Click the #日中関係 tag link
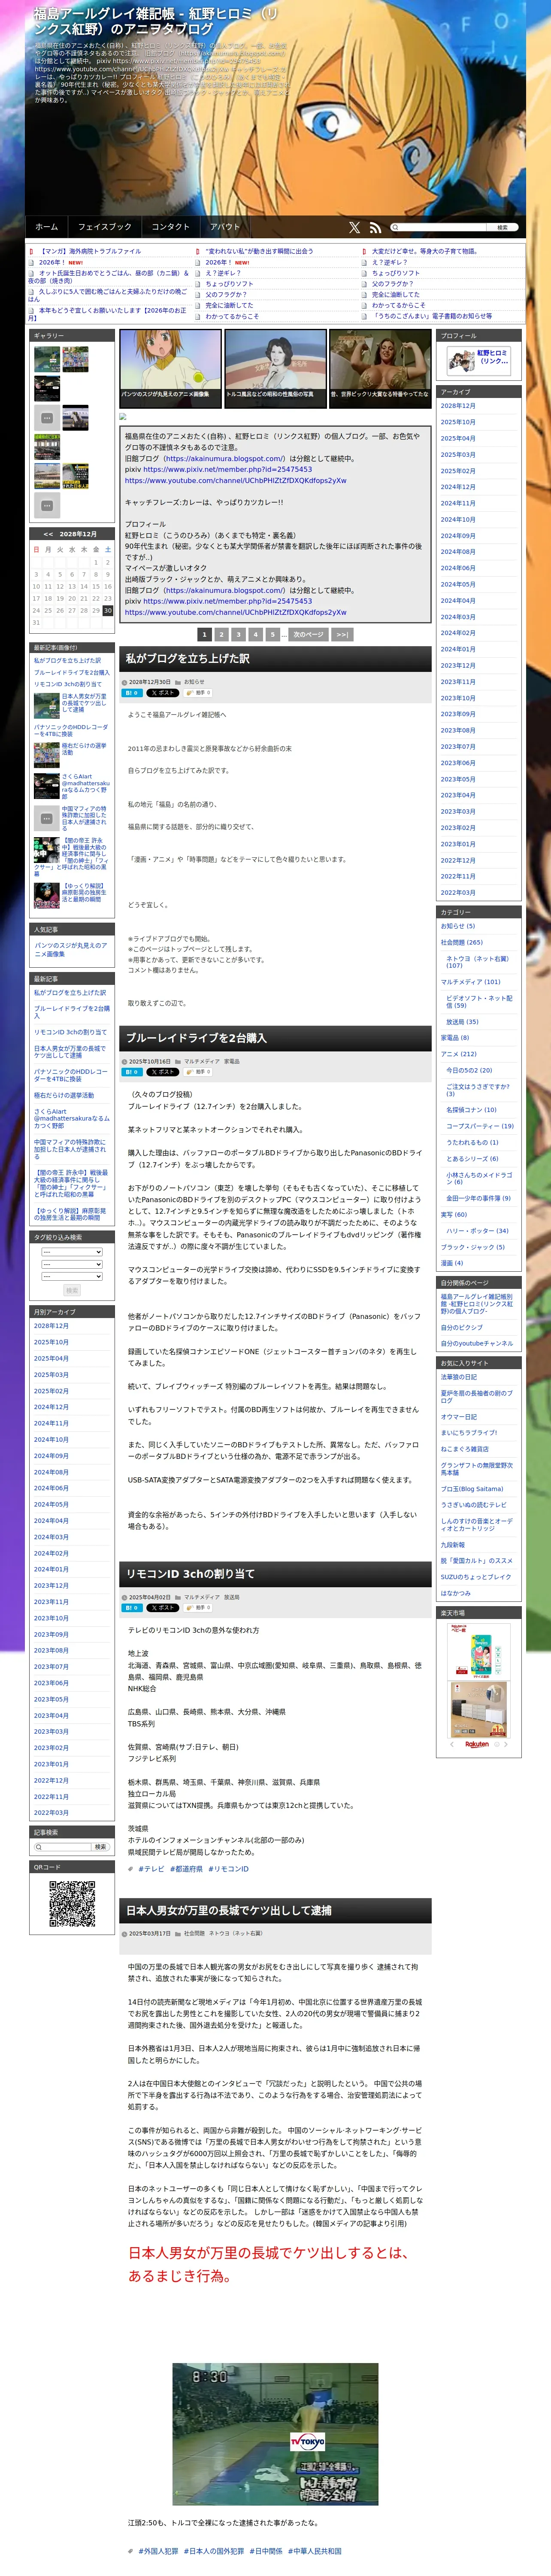Image resolution: width=551 pixels, height=2576 pixels. pyautogui.click(x=266, y=2551)
